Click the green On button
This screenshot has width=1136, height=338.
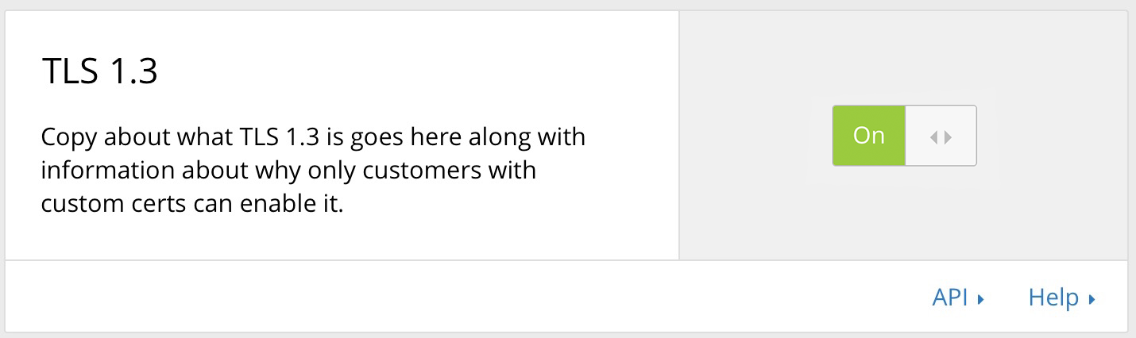[868, 136]
